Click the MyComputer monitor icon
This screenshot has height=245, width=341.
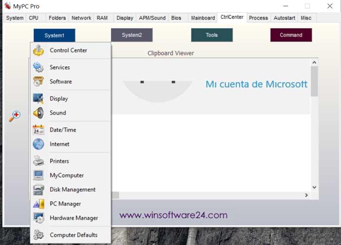point(38,175)
